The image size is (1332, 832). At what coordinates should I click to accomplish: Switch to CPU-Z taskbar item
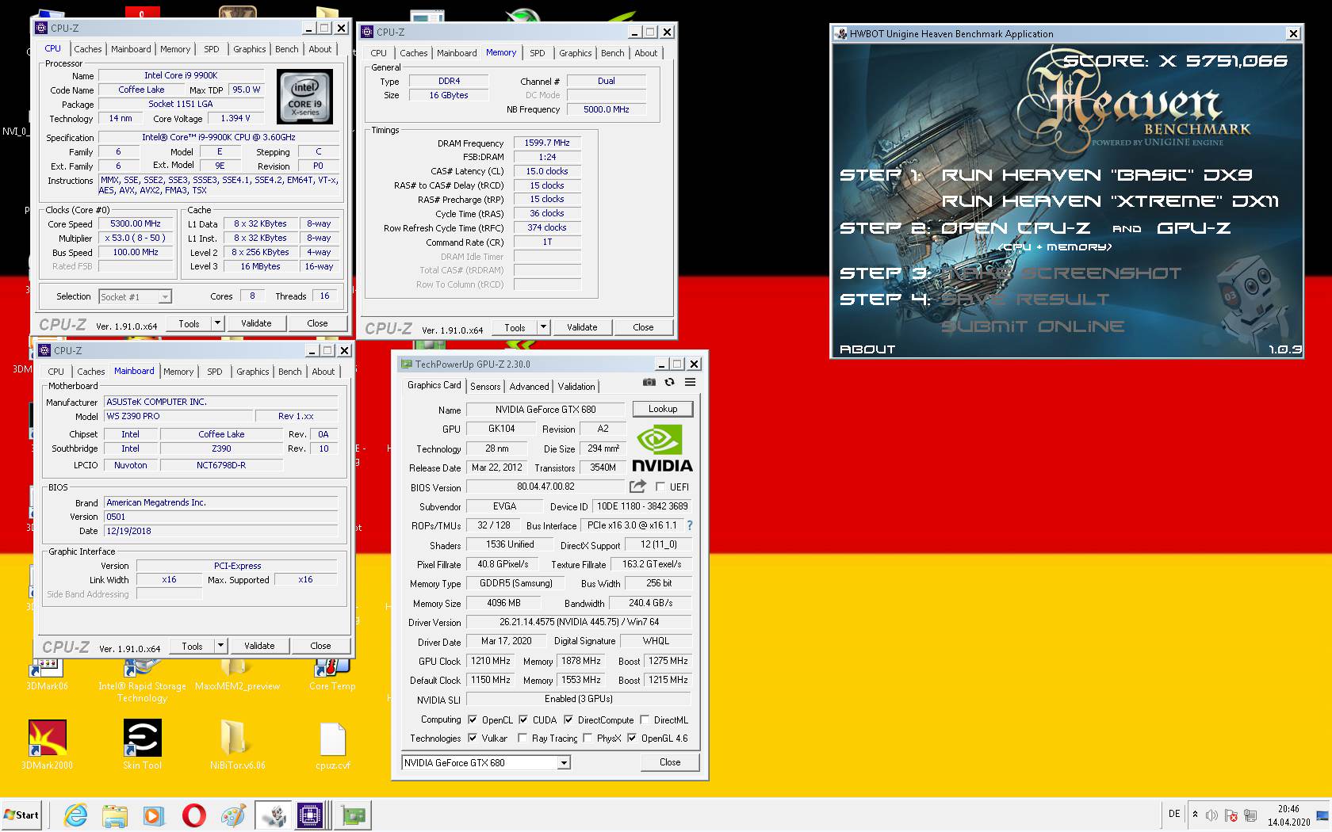pos(310,815)
